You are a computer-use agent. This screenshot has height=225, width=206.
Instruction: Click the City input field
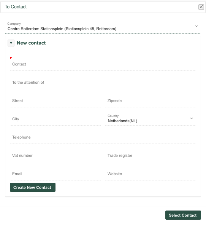(x=55, y=119)
